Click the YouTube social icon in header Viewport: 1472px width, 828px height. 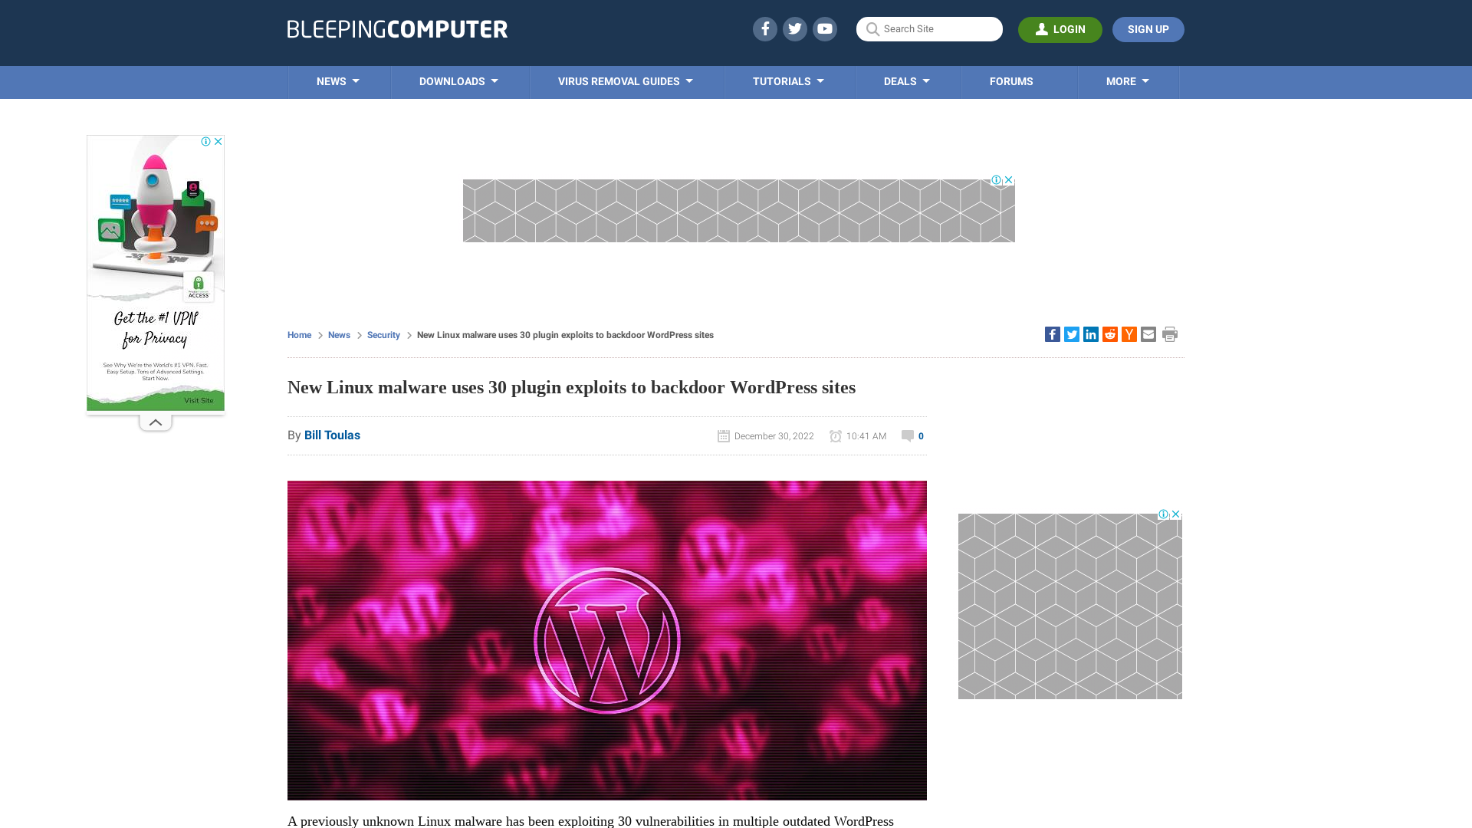click(x=824, y=28)
